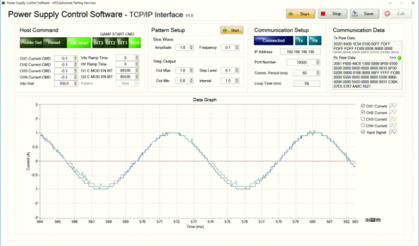
Task: Click the Profile Set button
Action: pos(31,43)
